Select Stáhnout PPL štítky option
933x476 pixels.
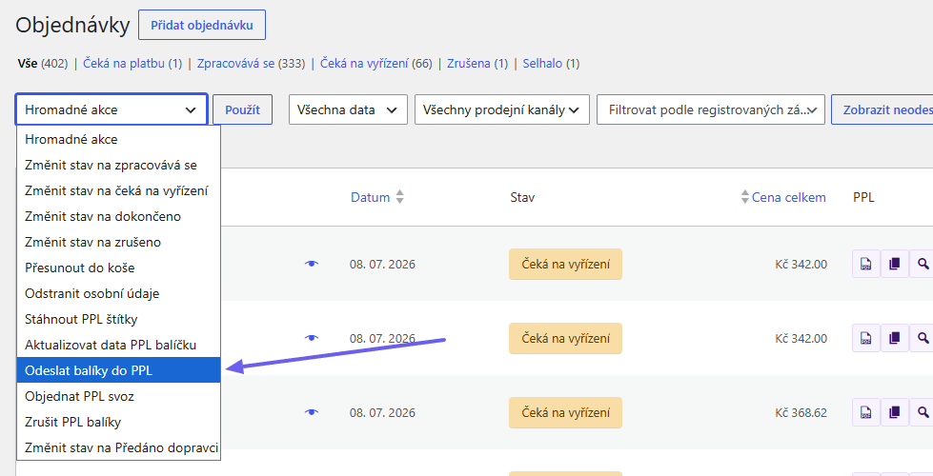tap(118, 319)
